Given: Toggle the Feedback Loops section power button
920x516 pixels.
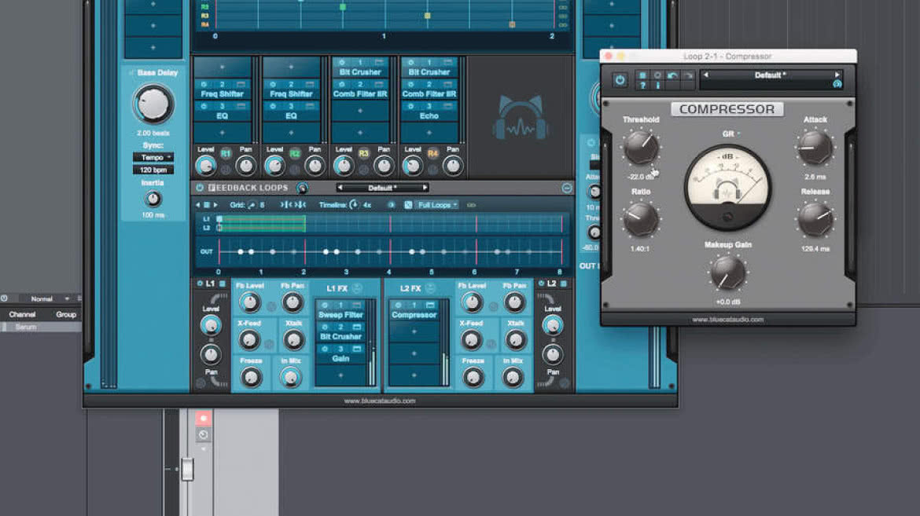Looking at the screenshot, I should pyautogui.click(x=200, y=188).
